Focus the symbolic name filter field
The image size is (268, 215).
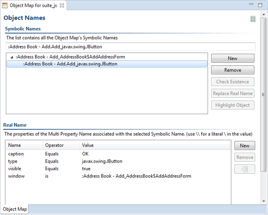130,47
